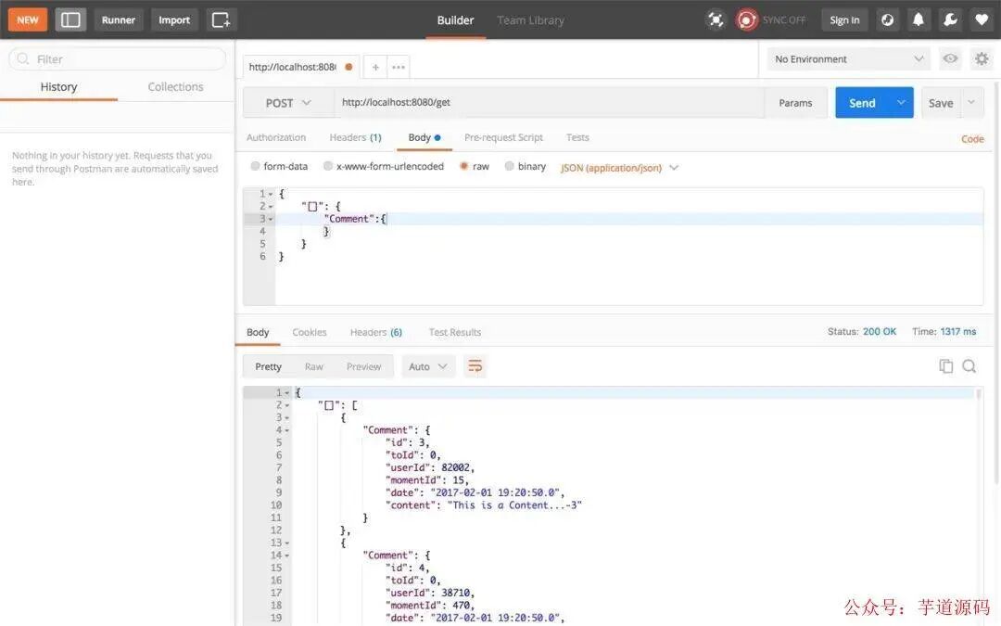The width and height of the screenshot is (1001, 626).
Task: Open environment quick look eye icon
Action: 950,58
